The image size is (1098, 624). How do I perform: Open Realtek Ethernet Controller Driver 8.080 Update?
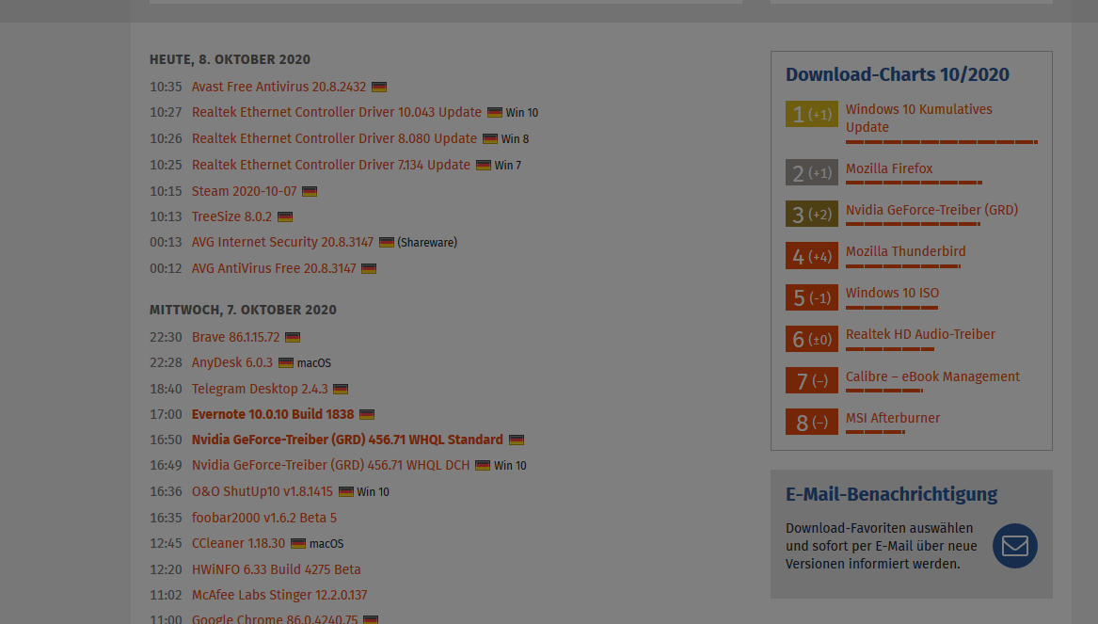(x=334, y=138)
